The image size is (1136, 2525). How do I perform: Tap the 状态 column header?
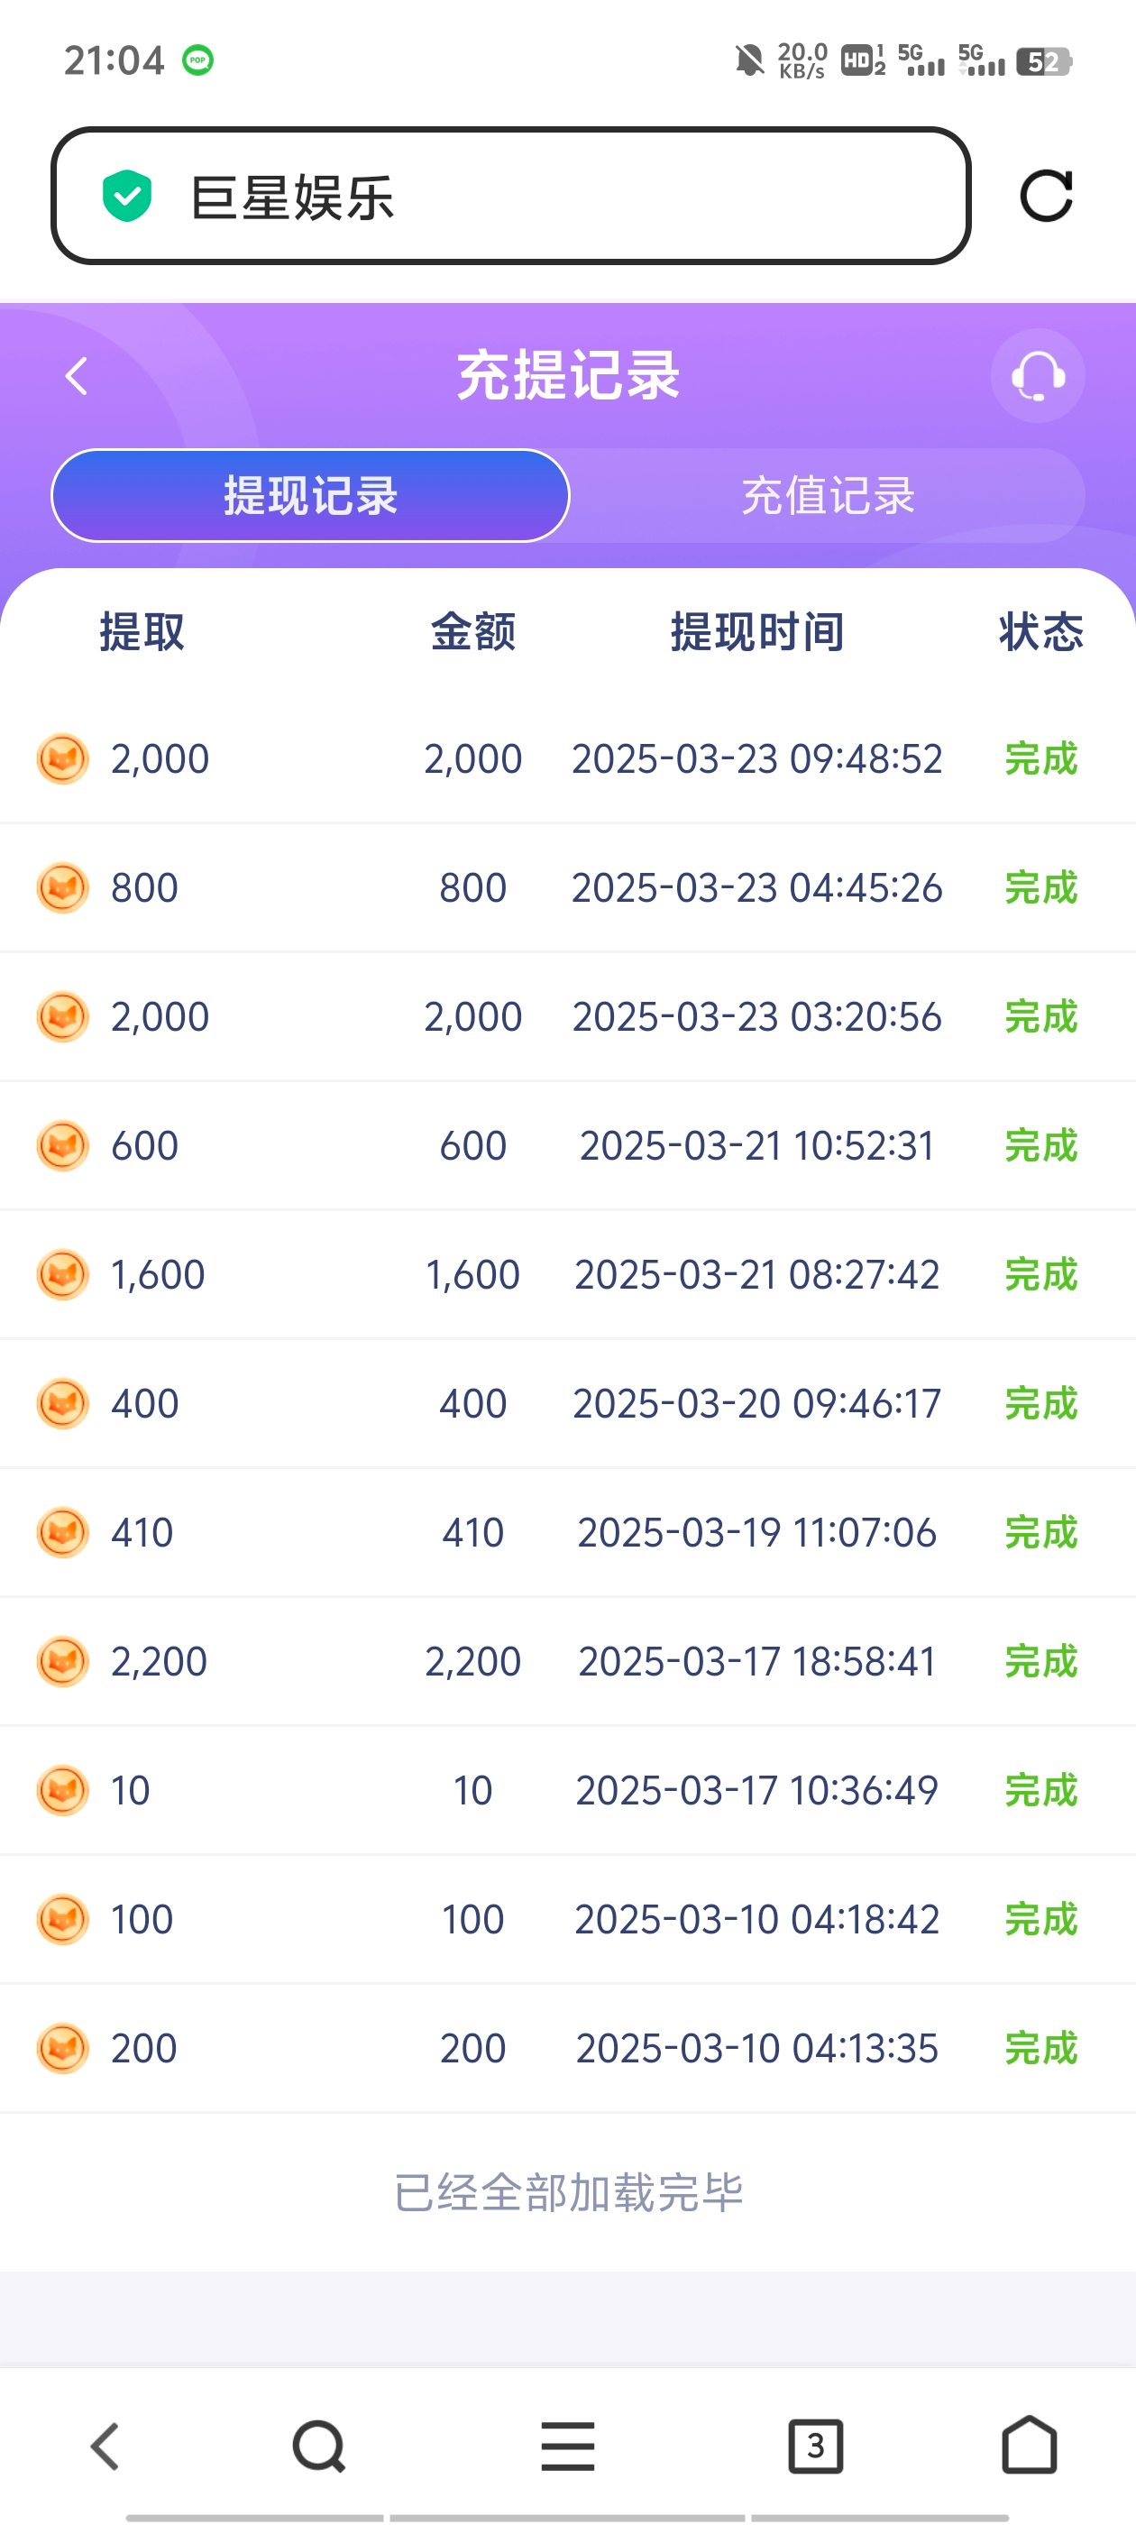(x=1041, y=632)
